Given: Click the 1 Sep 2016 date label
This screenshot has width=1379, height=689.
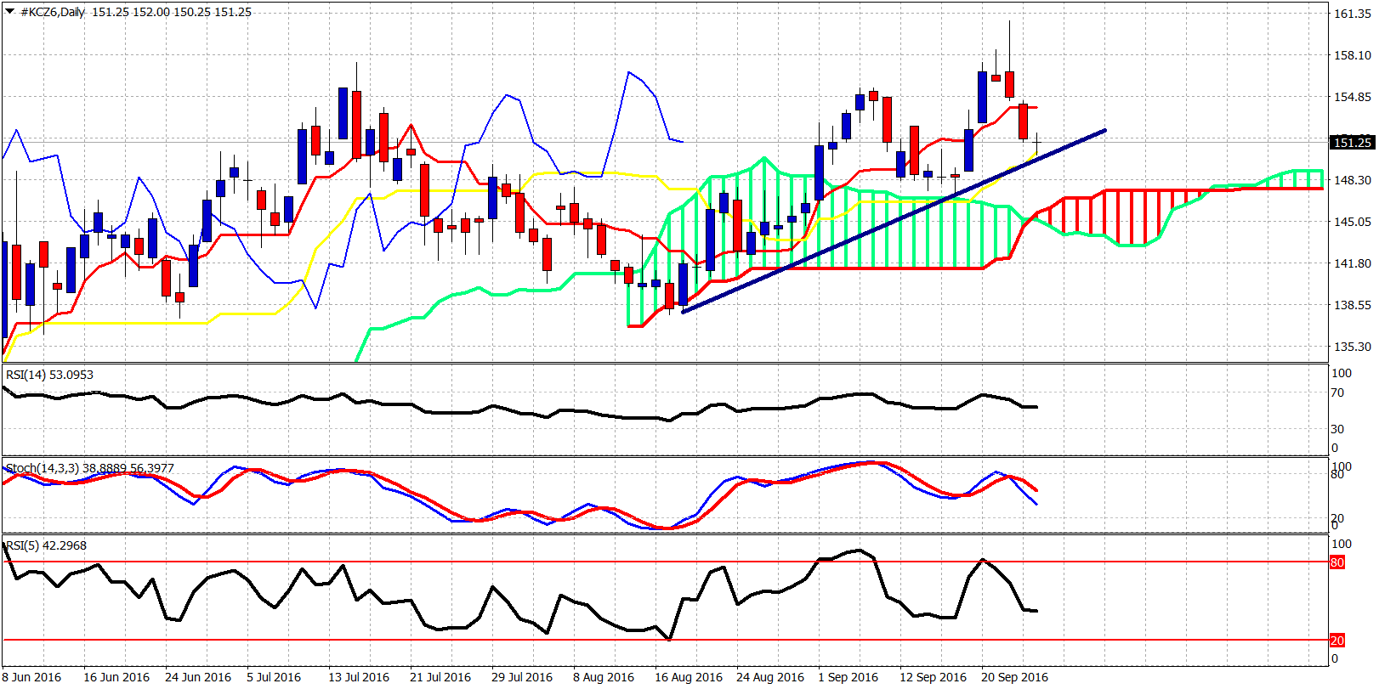Looking at the screenshot, I should tap(848, 677).
